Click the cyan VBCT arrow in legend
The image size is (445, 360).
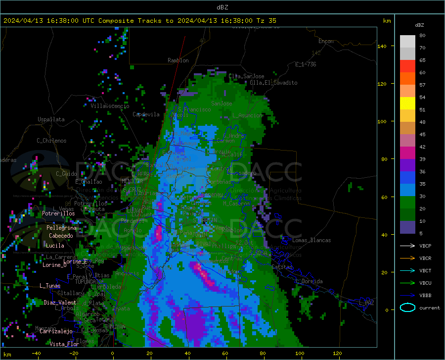coord(407,270)
